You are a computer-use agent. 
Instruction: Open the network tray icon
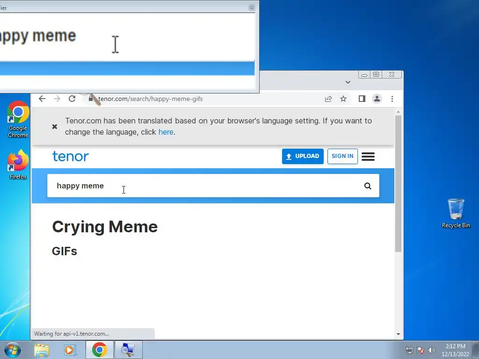[409, 351]
